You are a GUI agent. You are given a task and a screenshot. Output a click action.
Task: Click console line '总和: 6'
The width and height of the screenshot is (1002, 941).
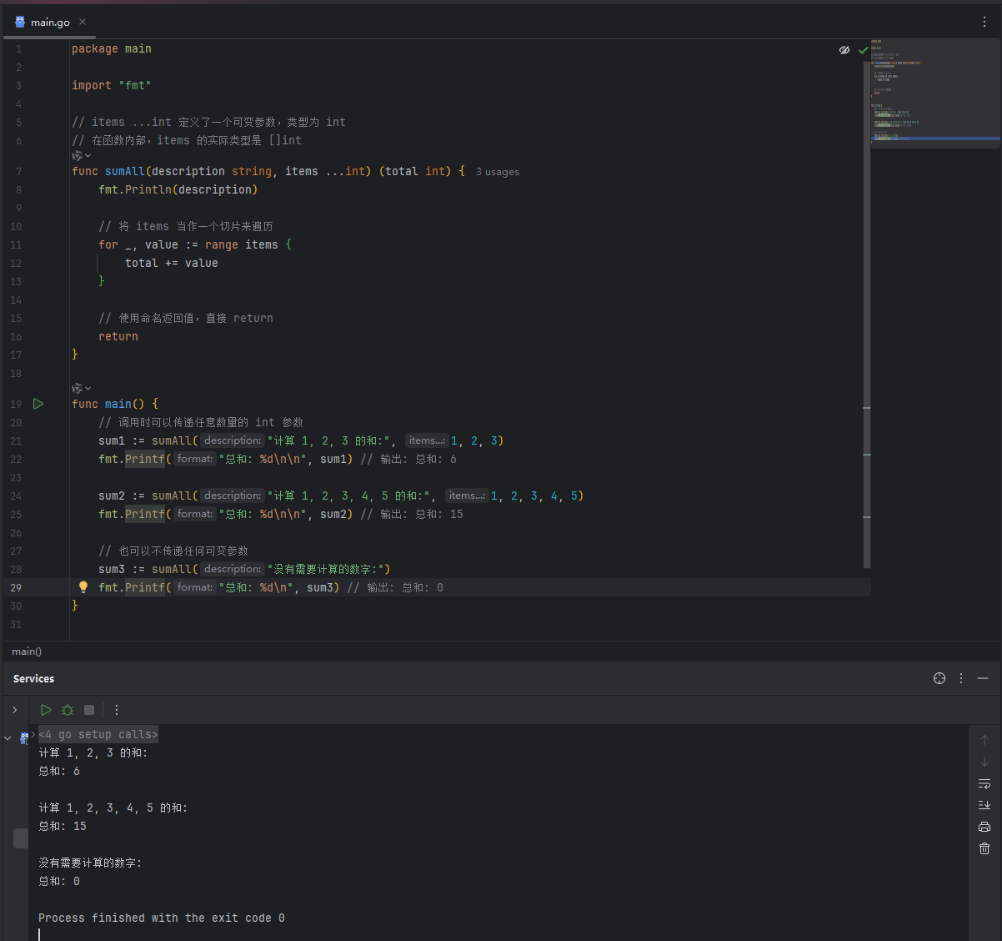59,772
